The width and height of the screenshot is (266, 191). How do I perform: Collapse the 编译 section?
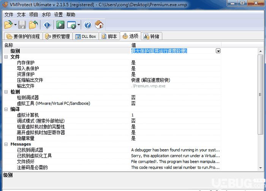pos(6,109)
